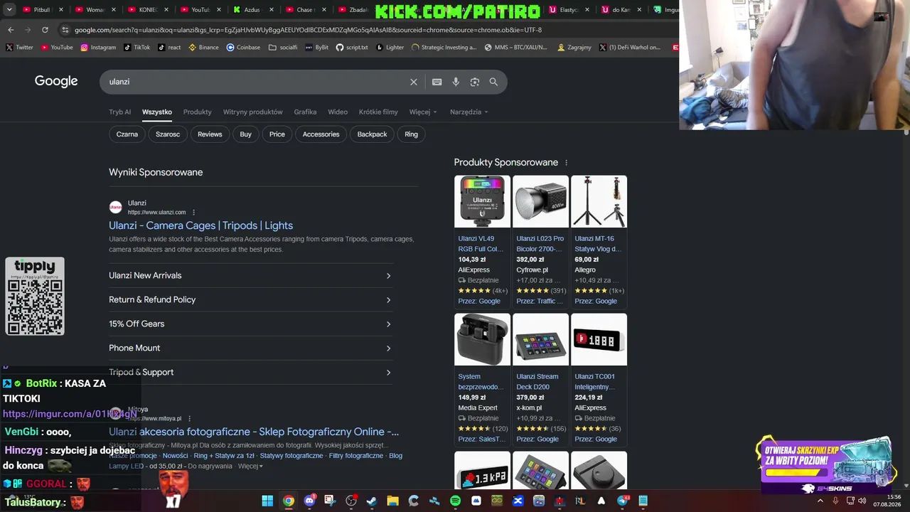Open Twitter bookmark
Screen dimensions: 910x512
[19, 48]
